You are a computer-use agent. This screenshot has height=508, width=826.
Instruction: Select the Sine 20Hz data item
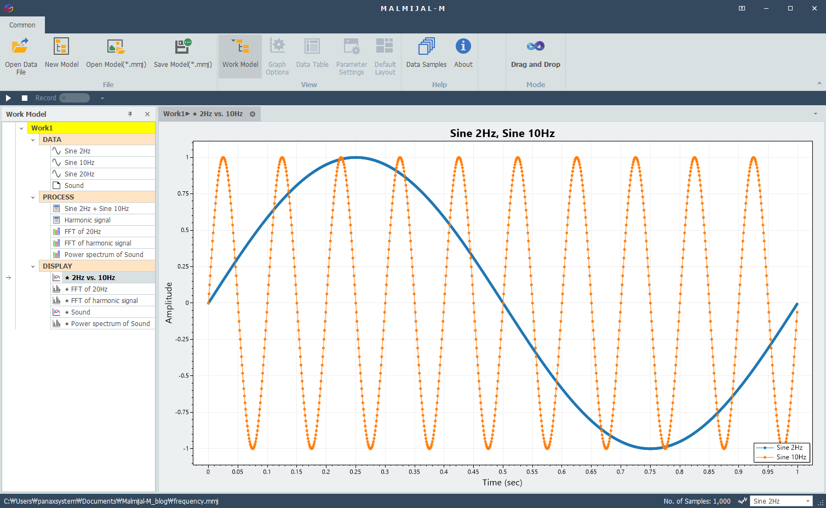103,174
